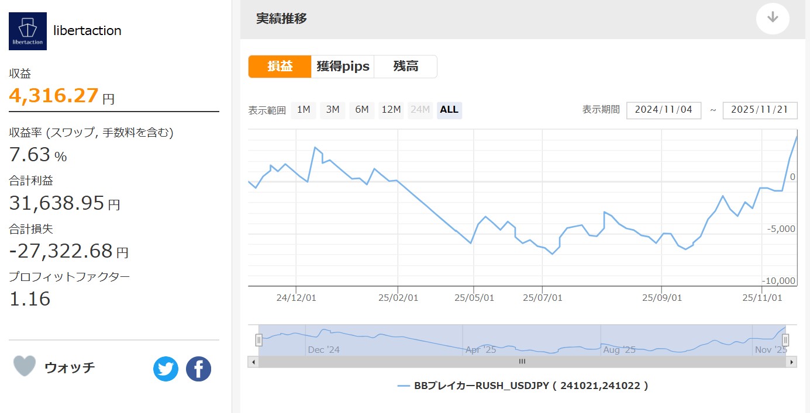Switch to the 獲得pips tab
810x413 pixels.
[343, 67]
